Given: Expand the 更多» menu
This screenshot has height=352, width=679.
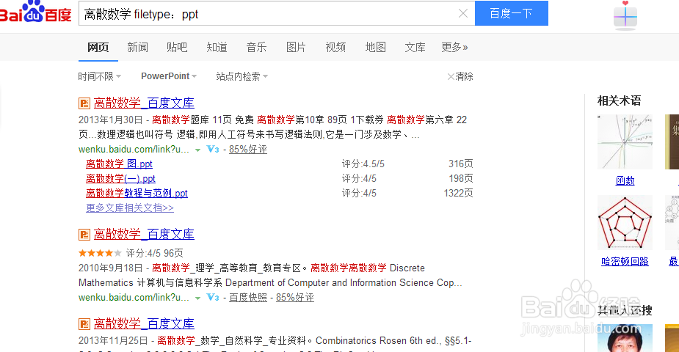Looking at the screenshot, I should [454, 47].
